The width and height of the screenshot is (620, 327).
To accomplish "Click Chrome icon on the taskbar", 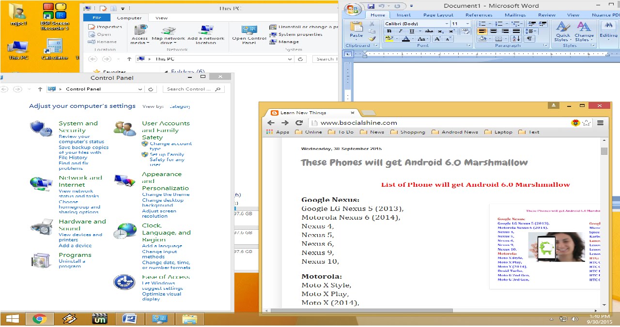I will click(x=39, y=319).
